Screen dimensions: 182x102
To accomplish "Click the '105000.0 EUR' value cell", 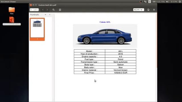I will tap(121, 73).
